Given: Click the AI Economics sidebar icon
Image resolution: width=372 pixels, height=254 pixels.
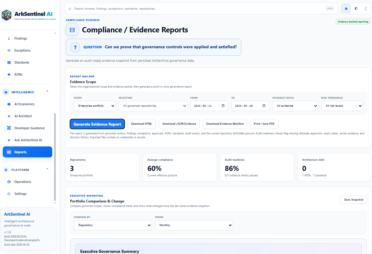Looking at the screenshot, I should [9, 104].
